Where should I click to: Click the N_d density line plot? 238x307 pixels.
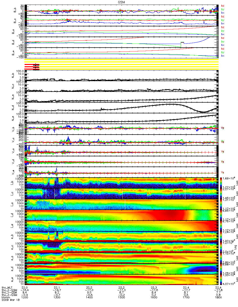point(121,108)
